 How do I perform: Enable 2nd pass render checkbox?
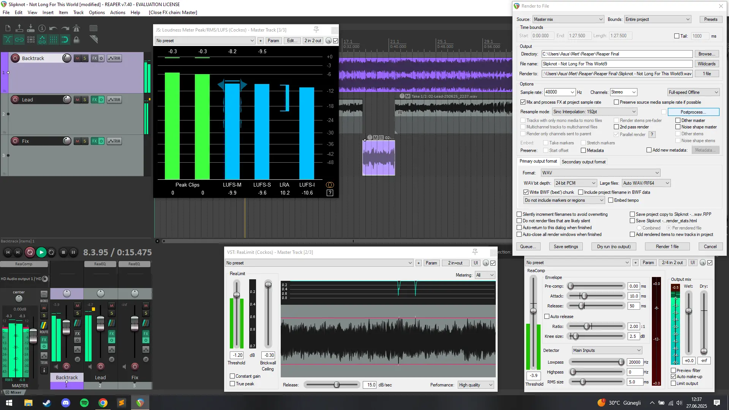[616, 127]
